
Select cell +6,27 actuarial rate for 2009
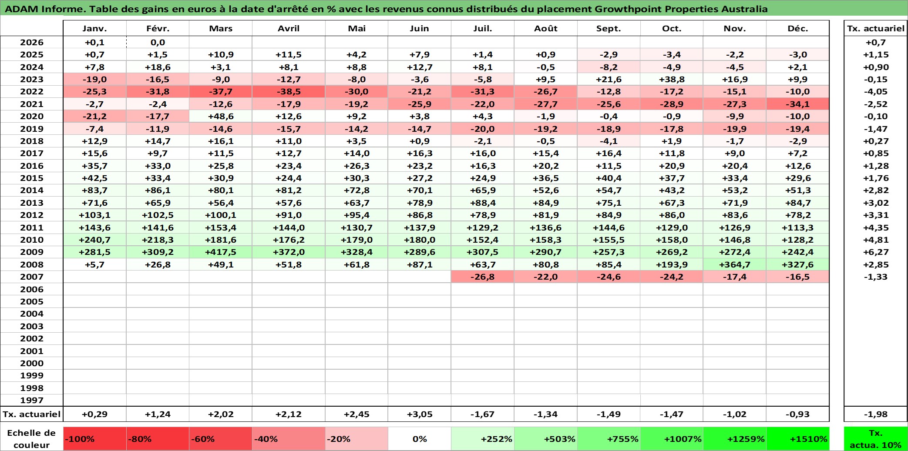click(875, 252)
